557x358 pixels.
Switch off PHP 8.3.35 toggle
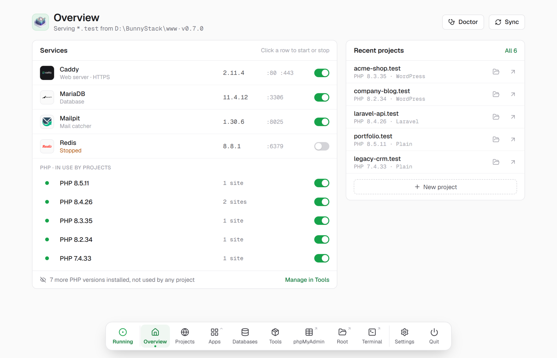pyautogui.click(x=322, y=221)
